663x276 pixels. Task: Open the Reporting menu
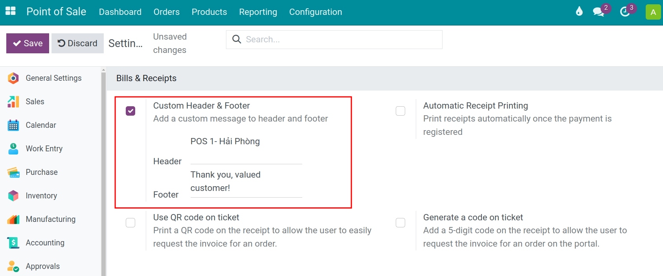click(x=258, y=12)
